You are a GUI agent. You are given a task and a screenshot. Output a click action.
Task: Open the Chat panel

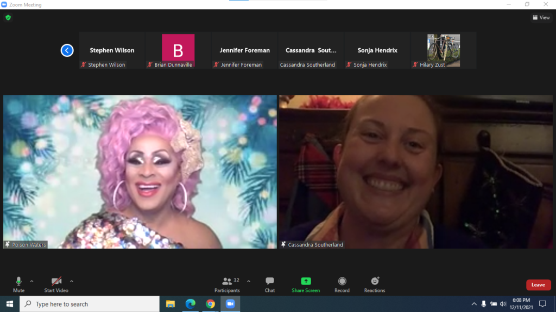point(270,284)
